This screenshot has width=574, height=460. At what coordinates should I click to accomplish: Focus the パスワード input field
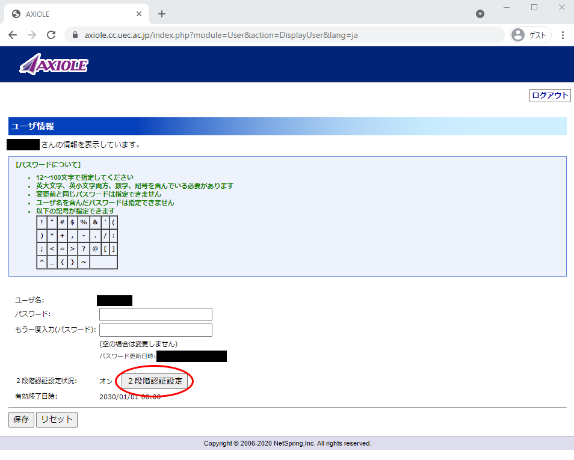pos(155,314)
